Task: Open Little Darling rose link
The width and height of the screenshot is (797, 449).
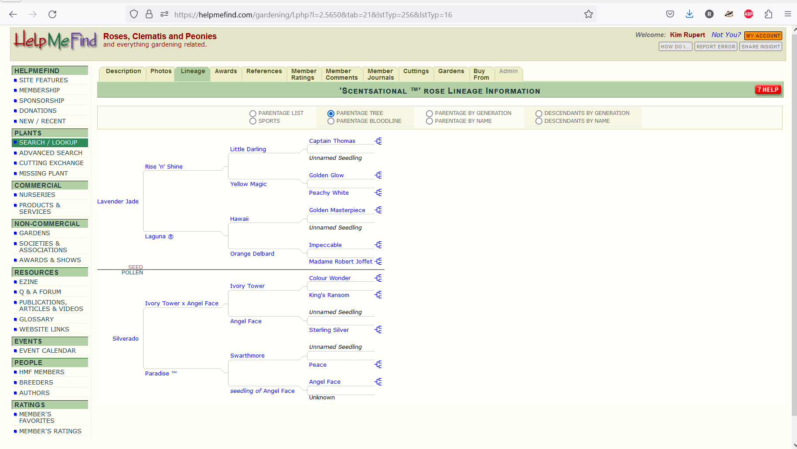Action: tap(248, 149)
